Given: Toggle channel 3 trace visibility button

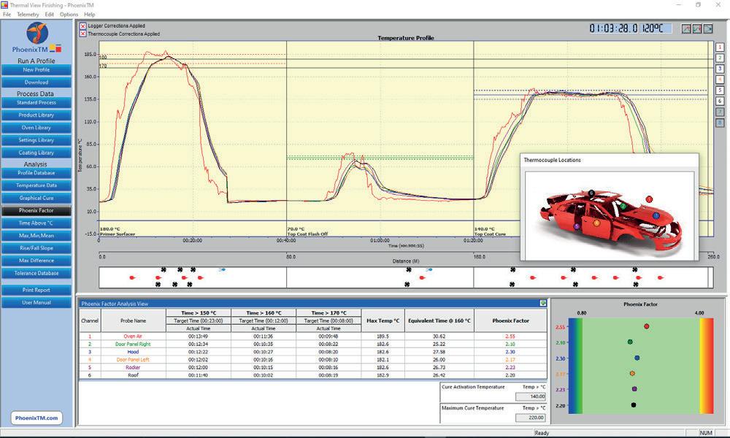Looking at the screenshot, I should [x=720, y=69].
